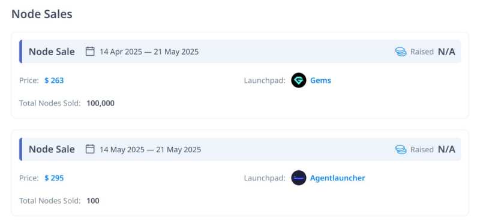Click the Node Sales section heading
Image resolution: width=480 pixels, height=223 pixels.
(42, 14)
